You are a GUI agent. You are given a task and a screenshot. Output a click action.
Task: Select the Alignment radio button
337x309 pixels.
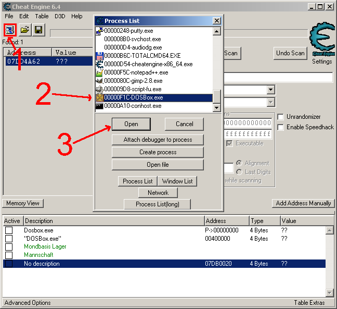point(239,163)
